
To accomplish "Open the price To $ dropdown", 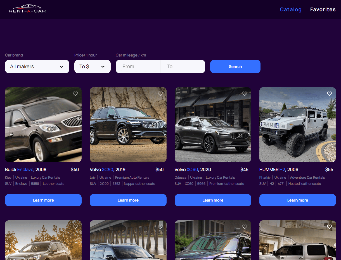I will pos(93,67).
